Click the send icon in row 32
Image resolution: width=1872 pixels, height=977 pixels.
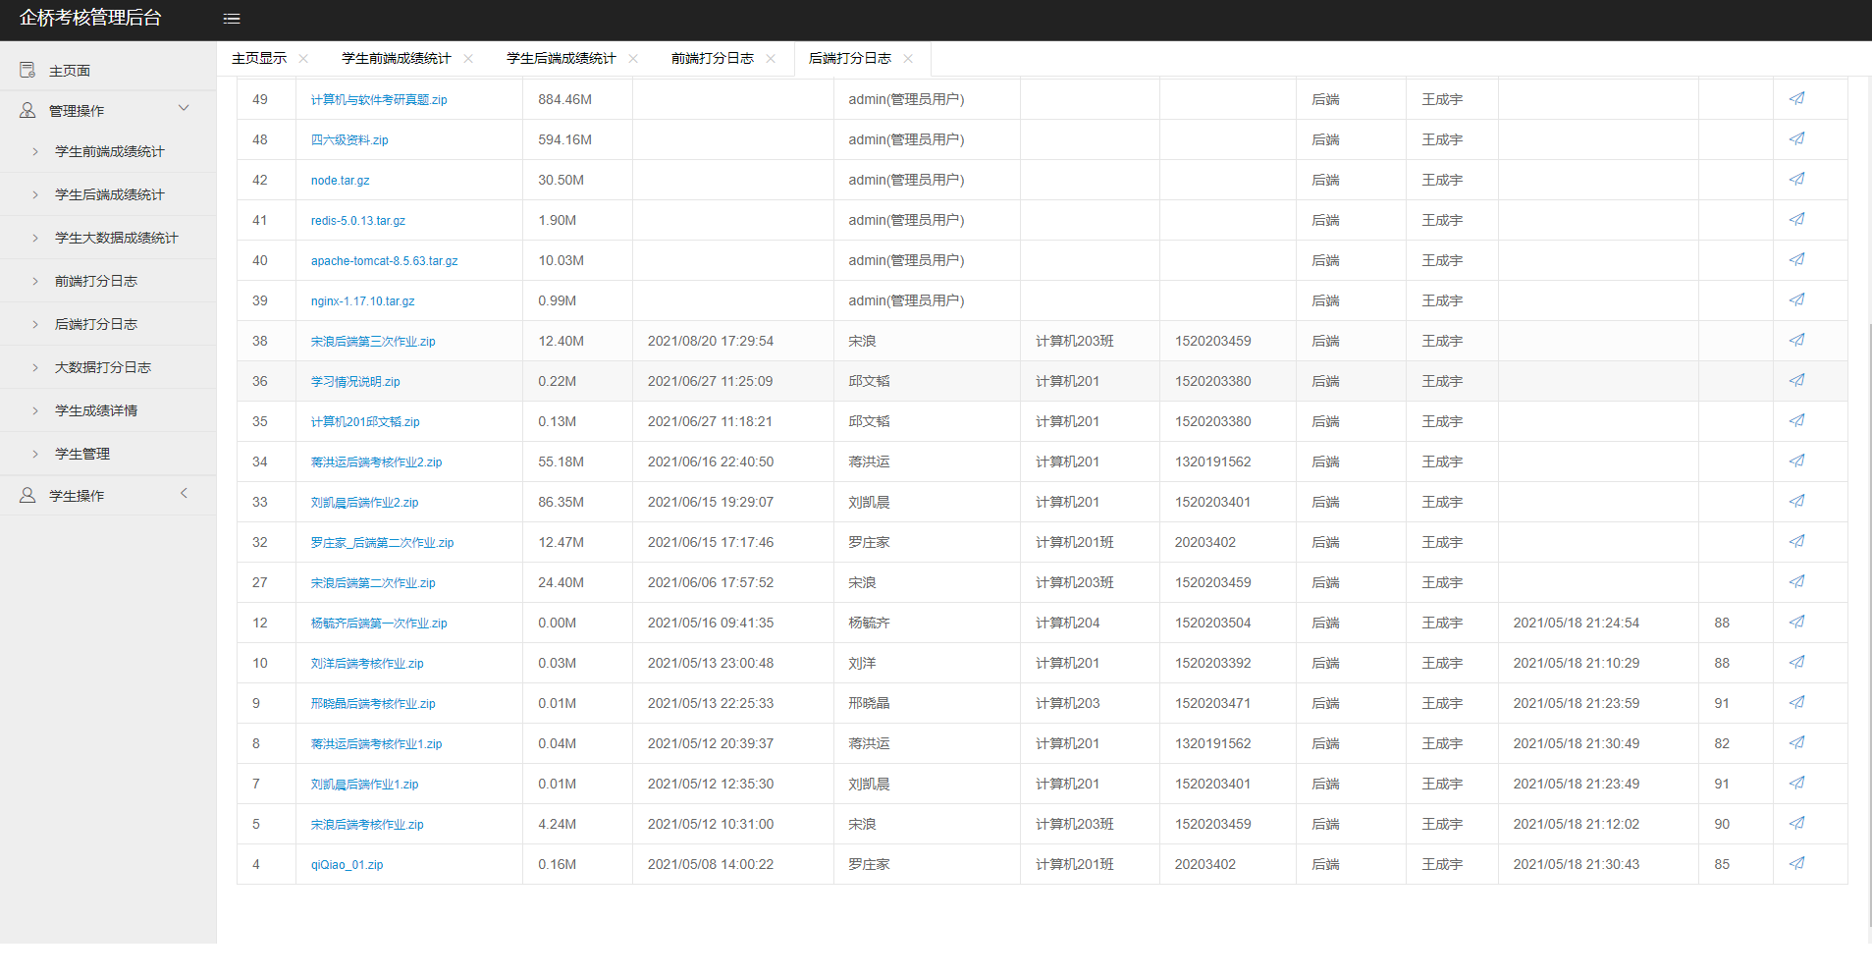tap(1796, 541)
